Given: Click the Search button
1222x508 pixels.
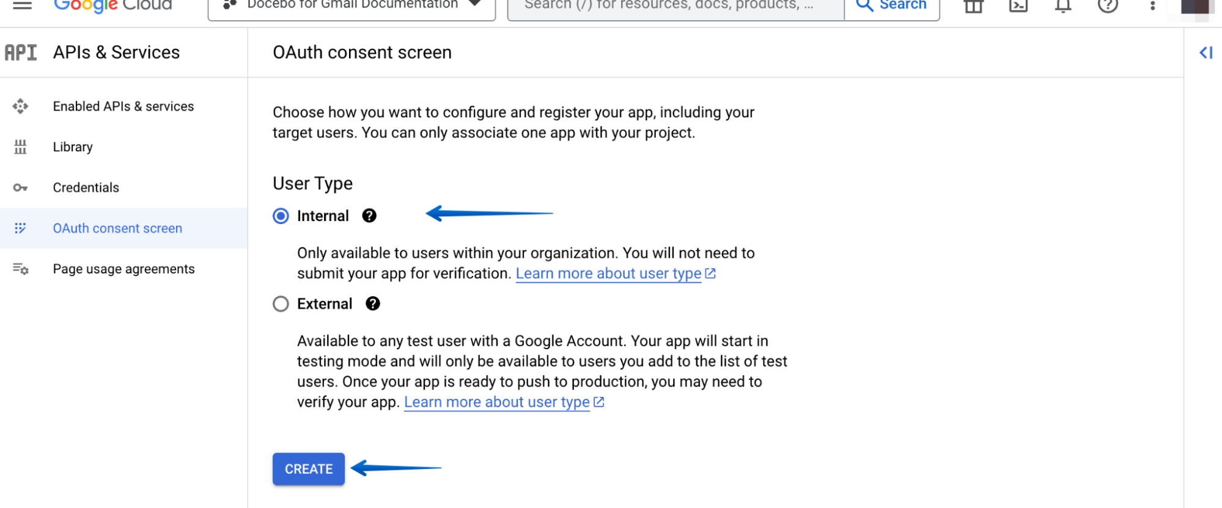Looking at the screenshot, I should pyautogui.click(x=892, y=6).
